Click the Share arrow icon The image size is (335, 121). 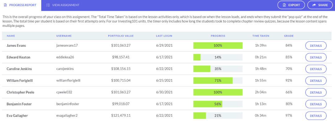coord(314,5)
